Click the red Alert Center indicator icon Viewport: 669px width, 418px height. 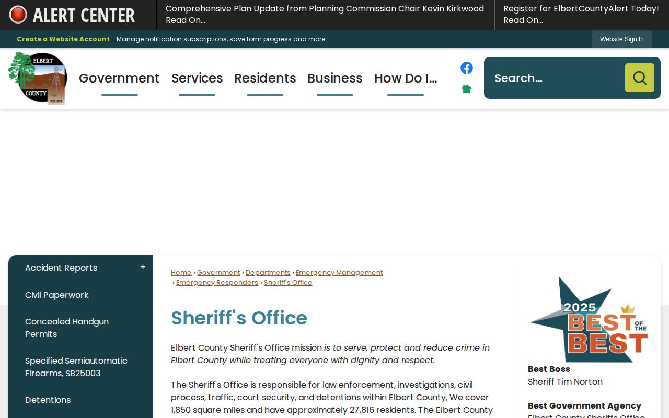pyautogui.click(x=18, y=15)
